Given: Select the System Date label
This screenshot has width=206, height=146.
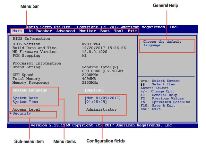Looking at the screenshot, I should point(25,98).
